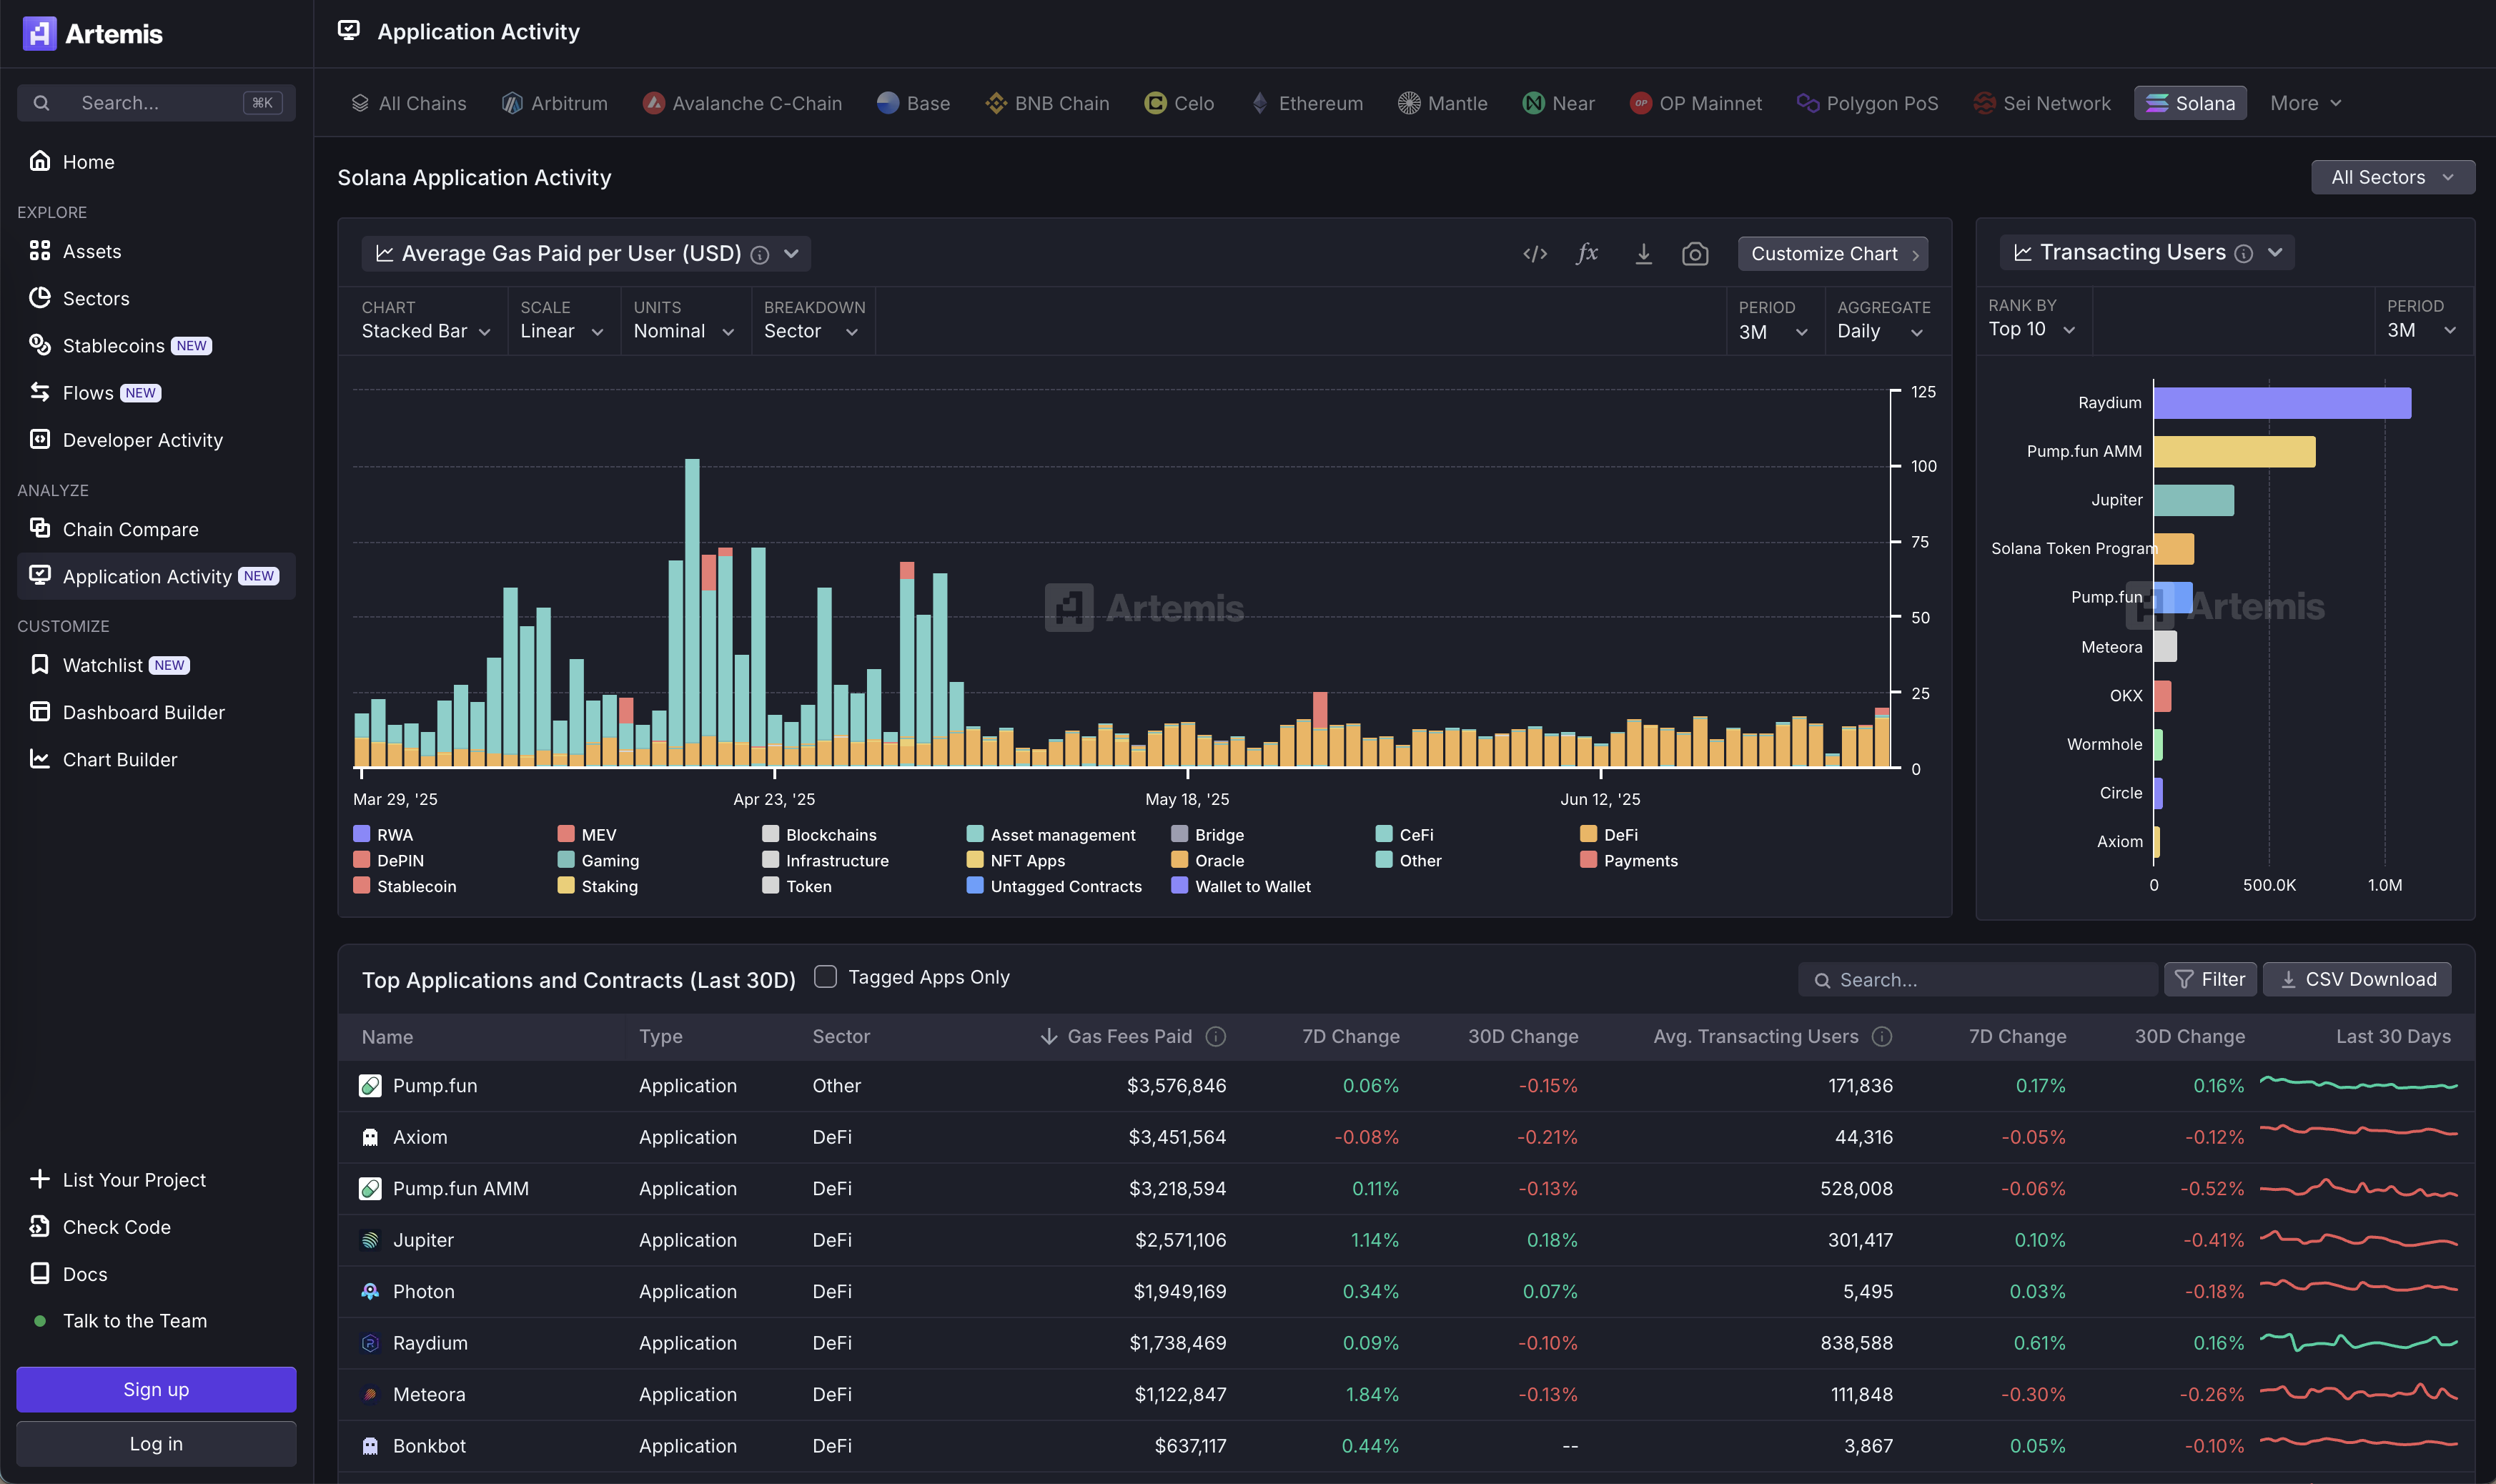Open Assets grid icon in sidebar
Image resolution: width=2496 pixels, height=1484 pixels.
[40, 250]
